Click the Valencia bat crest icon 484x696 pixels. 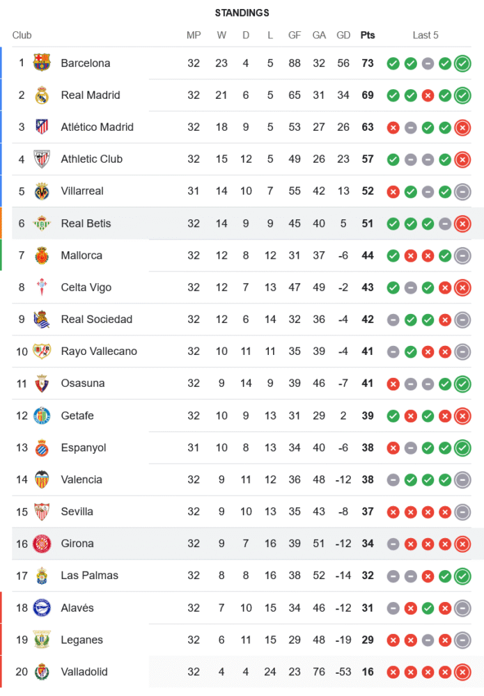click(42, 480)
